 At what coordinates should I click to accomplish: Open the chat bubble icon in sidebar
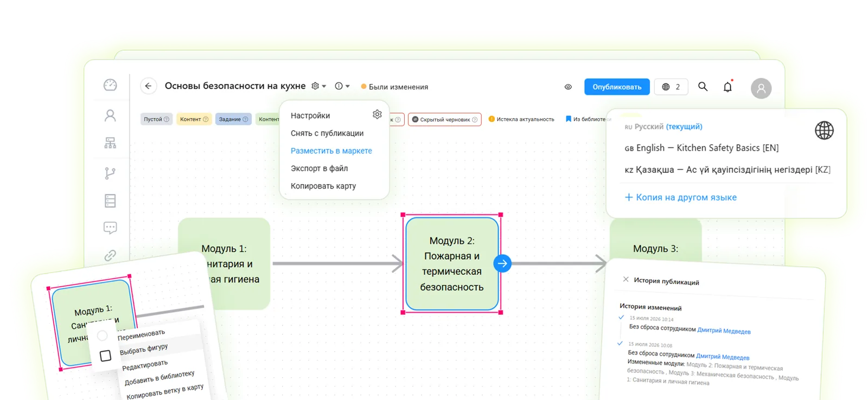click(x=110, y=228)
